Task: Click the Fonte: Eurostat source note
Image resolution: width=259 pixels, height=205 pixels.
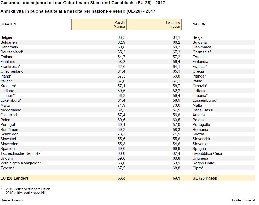Action: 244,200
